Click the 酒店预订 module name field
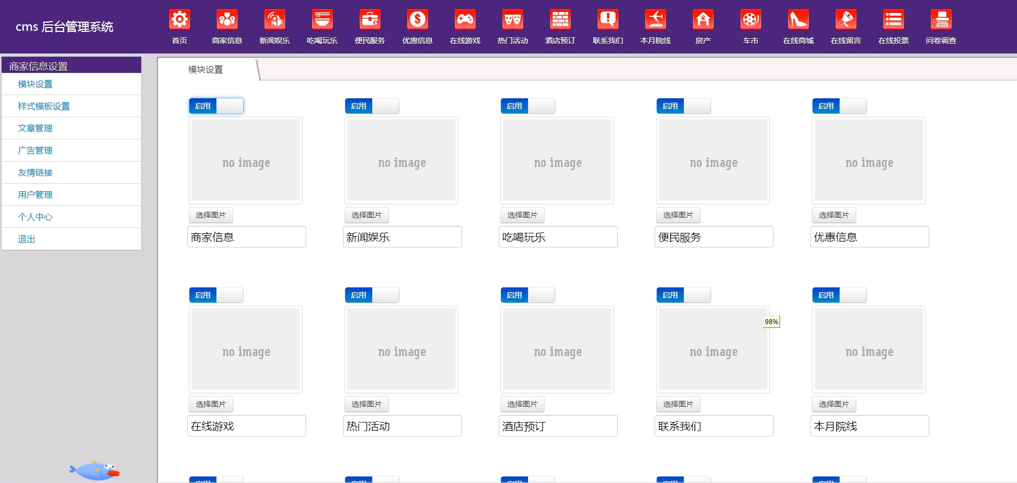Image resolution: width=1017 pixels, height=483 pixels. click(558, 426)
